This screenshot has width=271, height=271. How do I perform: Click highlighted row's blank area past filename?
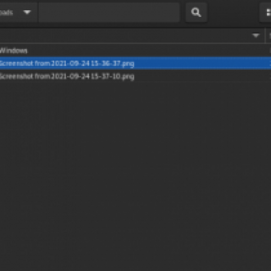coord(201,63)
